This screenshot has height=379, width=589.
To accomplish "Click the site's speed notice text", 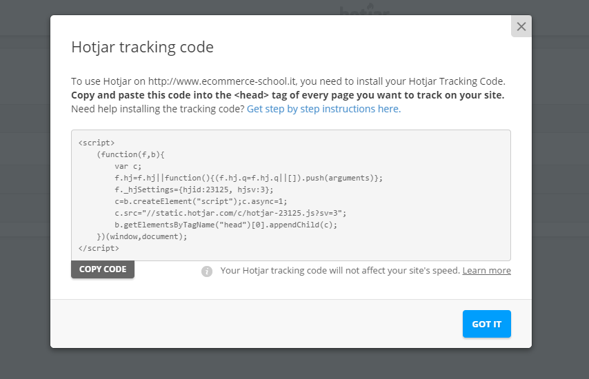I will [340, 270].
